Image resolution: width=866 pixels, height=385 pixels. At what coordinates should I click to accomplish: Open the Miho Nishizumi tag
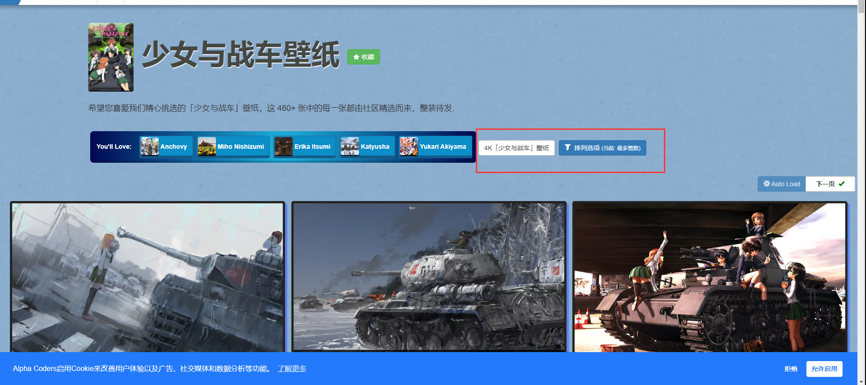(241, 147)
